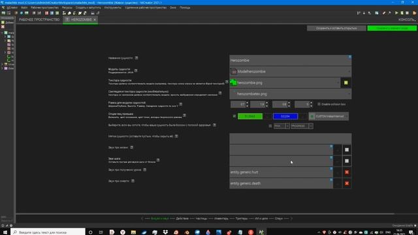
Task: Open the glow texture dropdown
Action: tap(290, 94)
